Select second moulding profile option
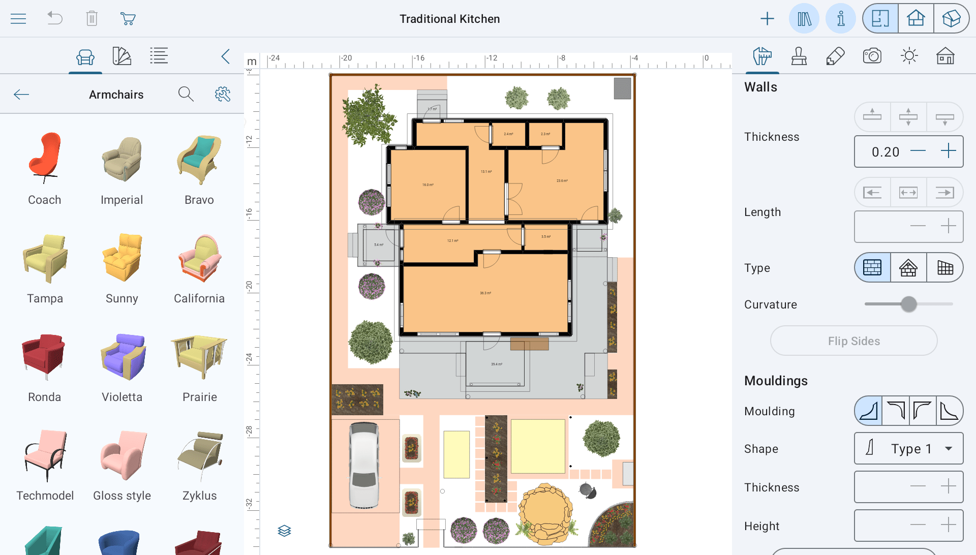Image resolution: width=976 pixels, height=555 pixels. [x=896, y=411]
